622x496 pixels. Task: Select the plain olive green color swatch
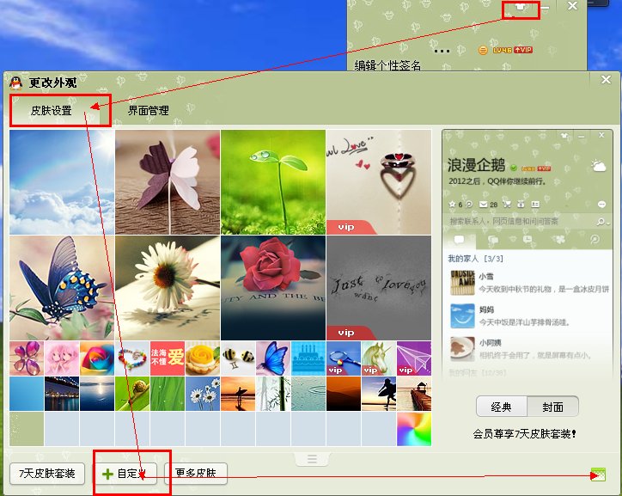[x=27, y=429]
